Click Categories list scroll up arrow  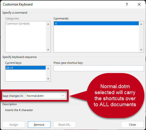coord(48,24)
